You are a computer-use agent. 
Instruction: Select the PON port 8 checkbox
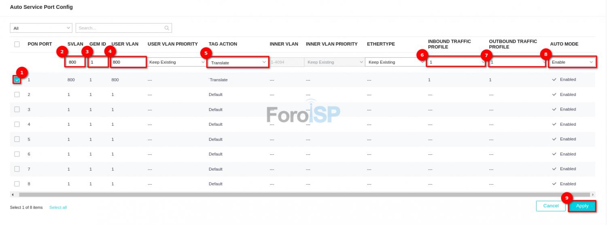coord(17,184)
